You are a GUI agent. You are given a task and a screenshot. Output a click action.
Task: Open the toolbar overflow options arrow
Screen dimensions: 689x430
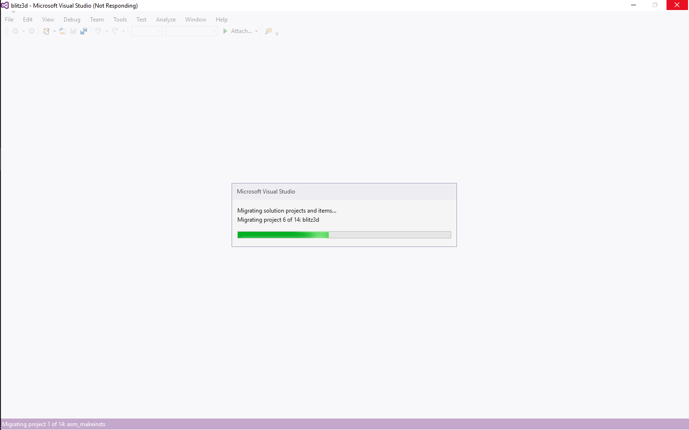[x=277, y=33]
